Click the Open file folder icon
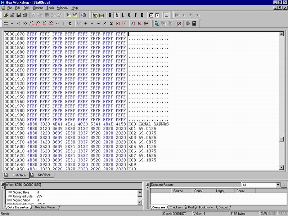Image resolution: width=288 pixels, height=216 pixels. click(x=6, y=15)
